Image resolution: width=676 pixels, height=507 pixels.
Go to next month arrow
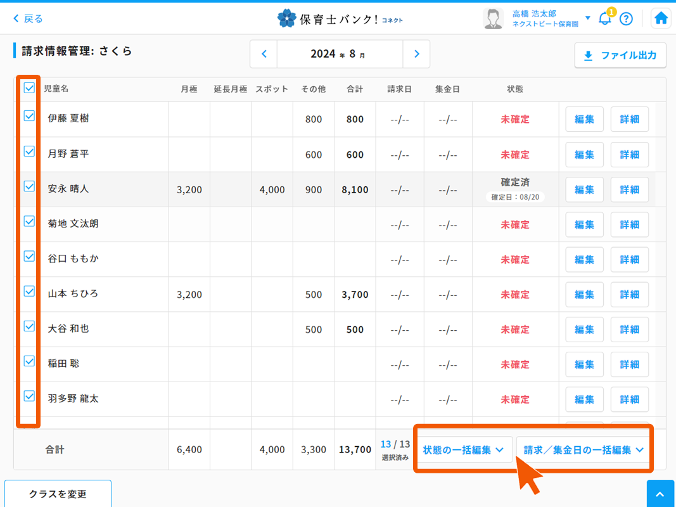point(416,55)
